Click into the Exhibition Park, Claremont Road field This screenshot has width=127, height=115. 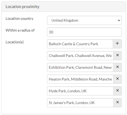point(80,67)
